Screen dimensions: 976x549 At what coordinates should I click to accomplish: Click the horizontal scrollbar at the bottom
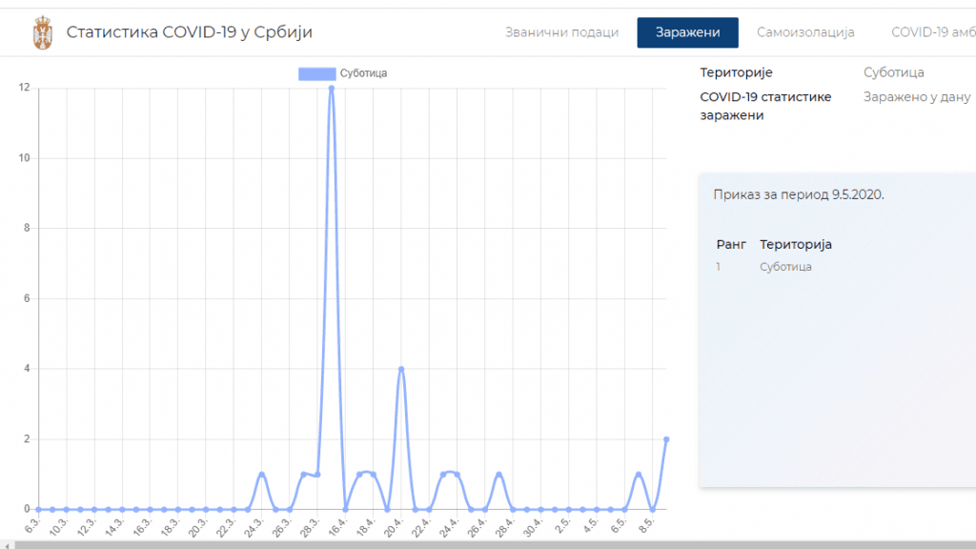[477, 544]
